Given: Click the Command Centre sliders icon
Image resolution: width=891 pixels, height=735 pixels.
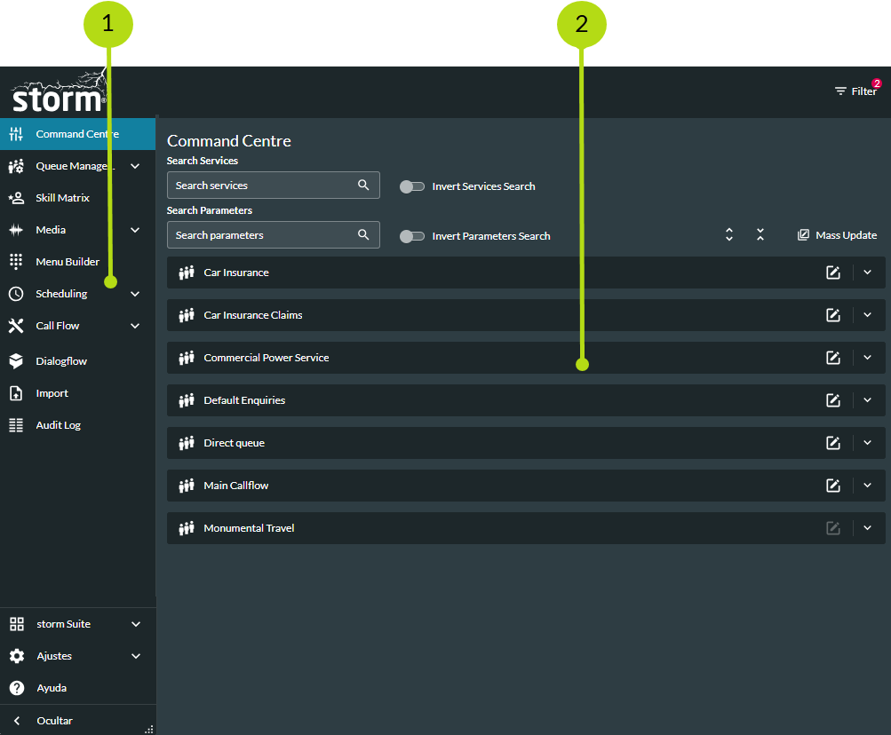Looking at the screenshot, I should 16,134.
